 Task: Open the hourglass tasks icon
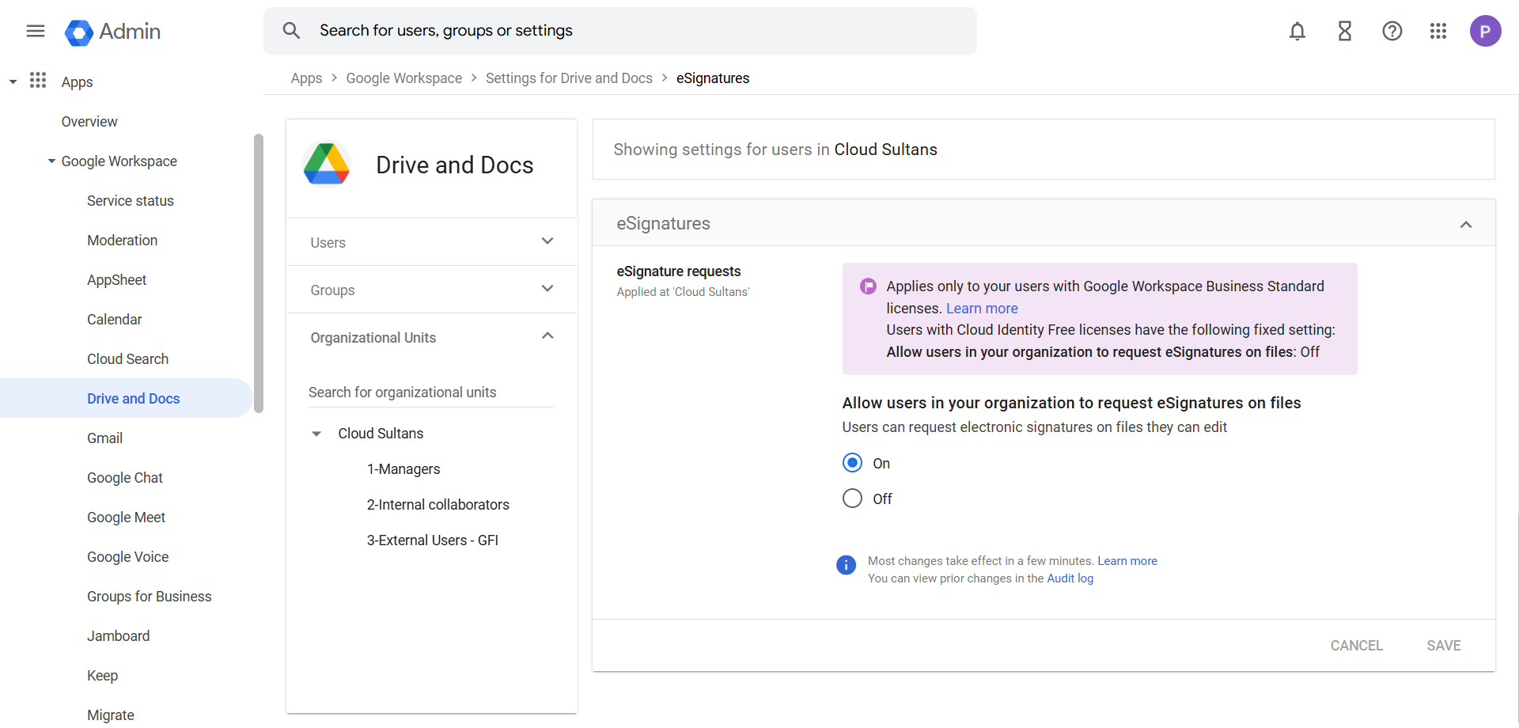1345,31
